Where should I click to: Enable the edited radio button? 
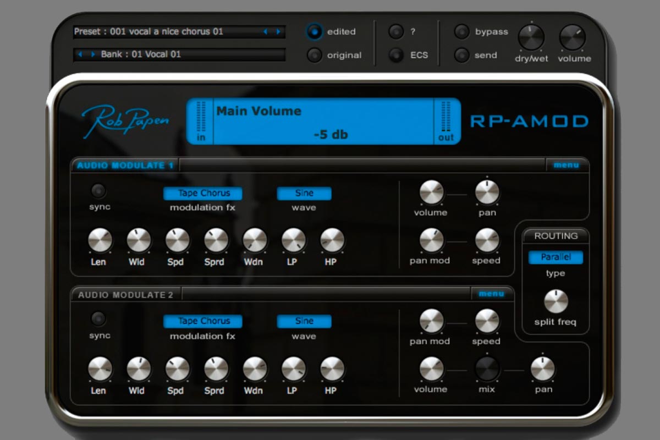tap(314, 32)
